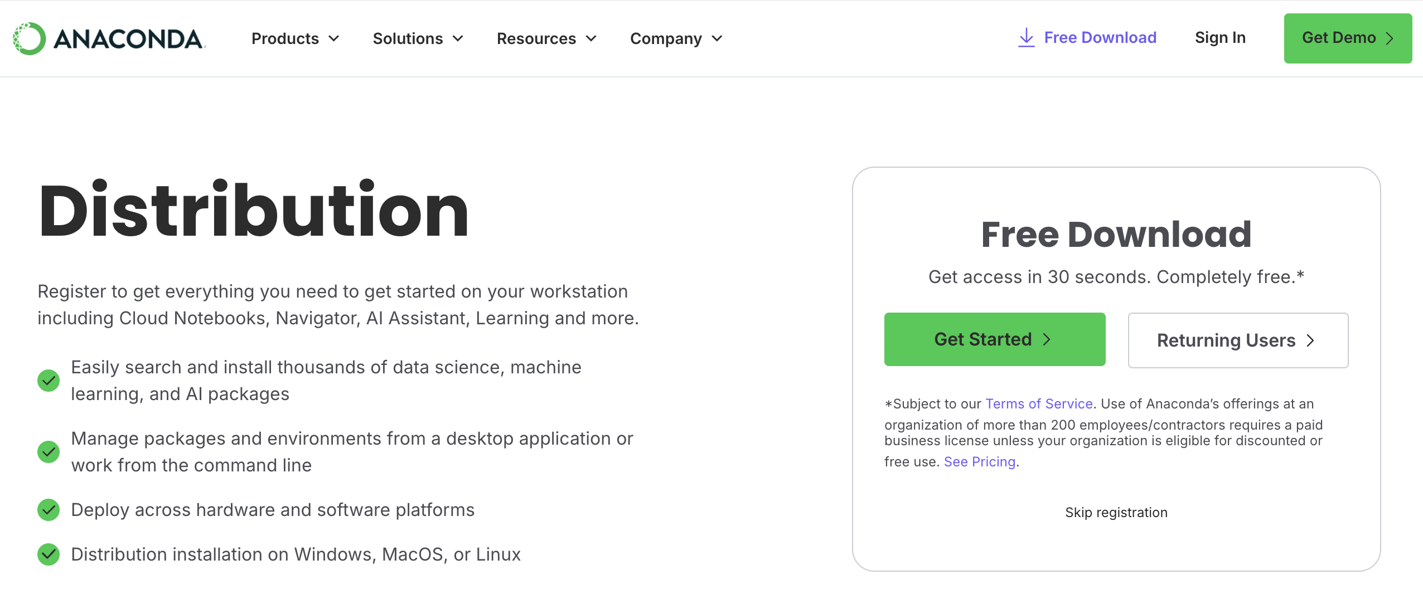This screenshot has height=594, width=1423.
Task: Click the download arrow icon in header
Action: pyautogui.click(x=1026, y=37)
